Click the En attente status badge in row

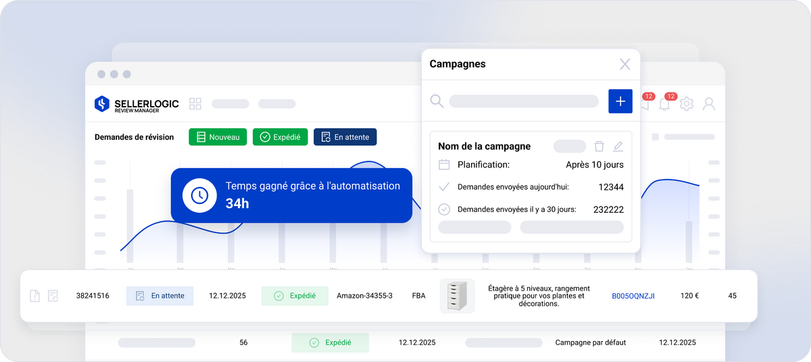point(159,296)
